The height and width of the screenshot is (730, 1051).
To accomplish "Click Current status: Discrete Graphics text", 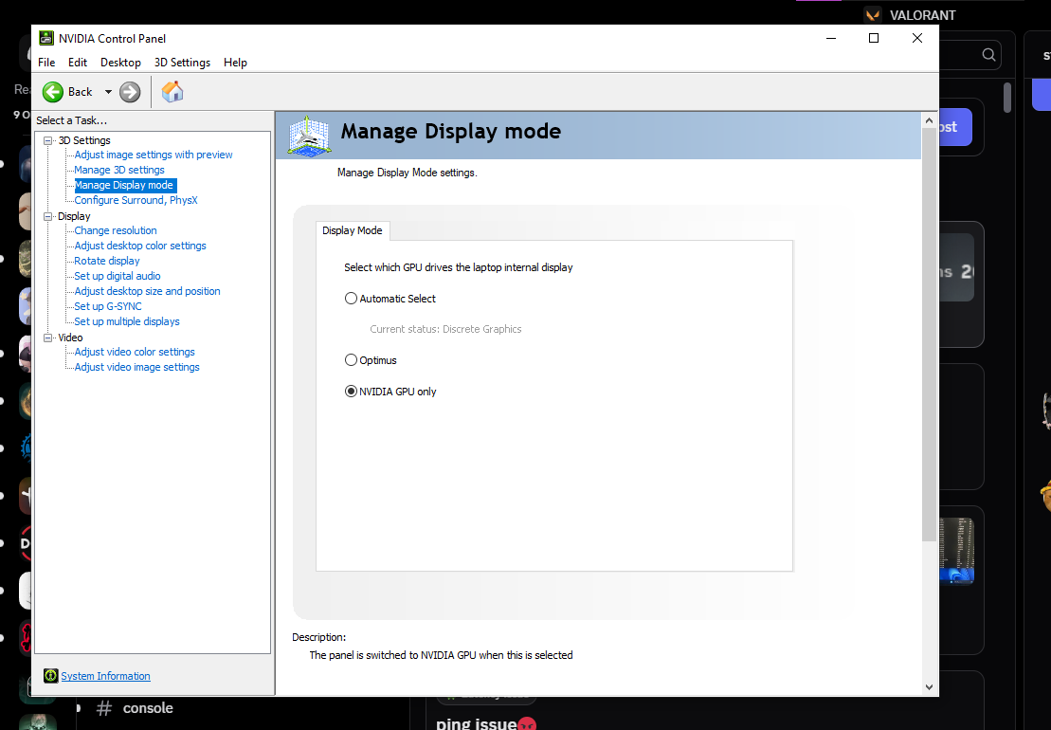I will (445, 329).
